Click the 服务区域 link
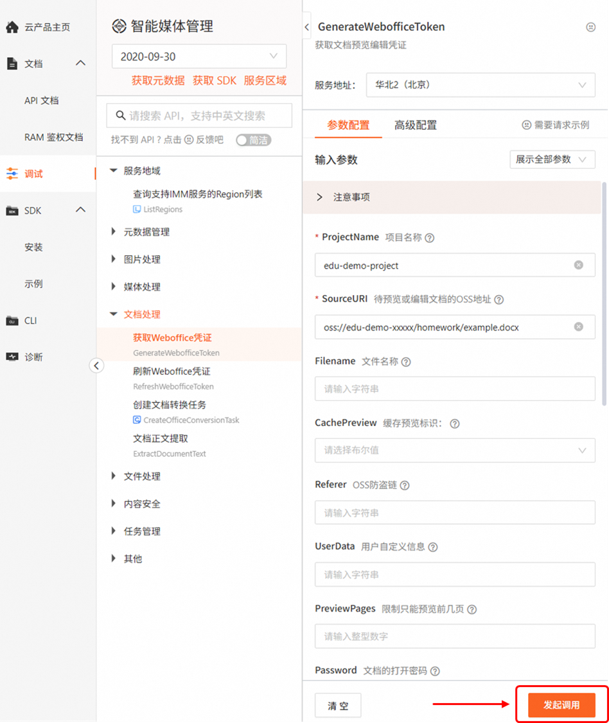The width and height of the screenshot is (609, 723). click(x=265, y=81)
